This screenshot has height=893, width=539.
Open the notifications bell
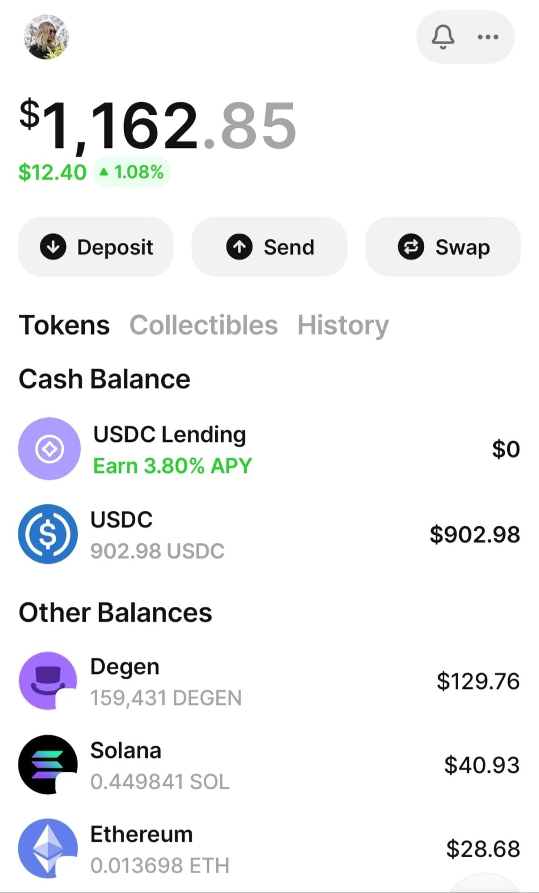[443, 37]
